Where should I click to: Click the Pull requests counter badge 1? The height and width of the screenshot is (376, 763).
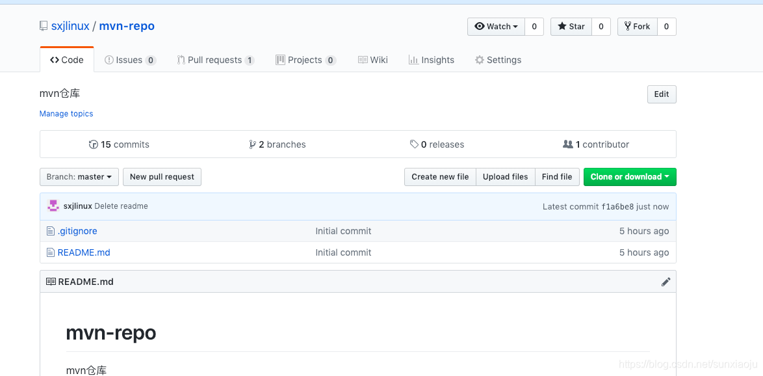point(250,60)
